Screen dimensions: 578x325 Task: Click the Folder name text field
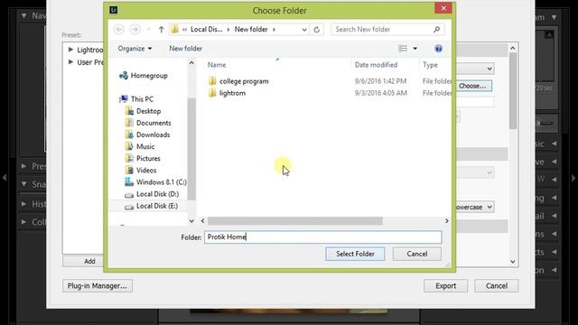(x=323, y=237)
